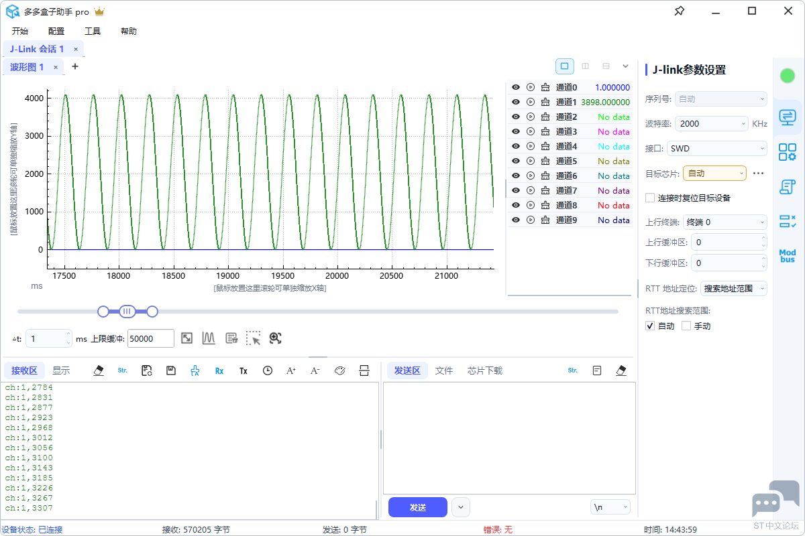The width and height of the screenshot is (805, 536).
Task: Check the 手动 RTT search range checkbox
Action: (686, 326)
